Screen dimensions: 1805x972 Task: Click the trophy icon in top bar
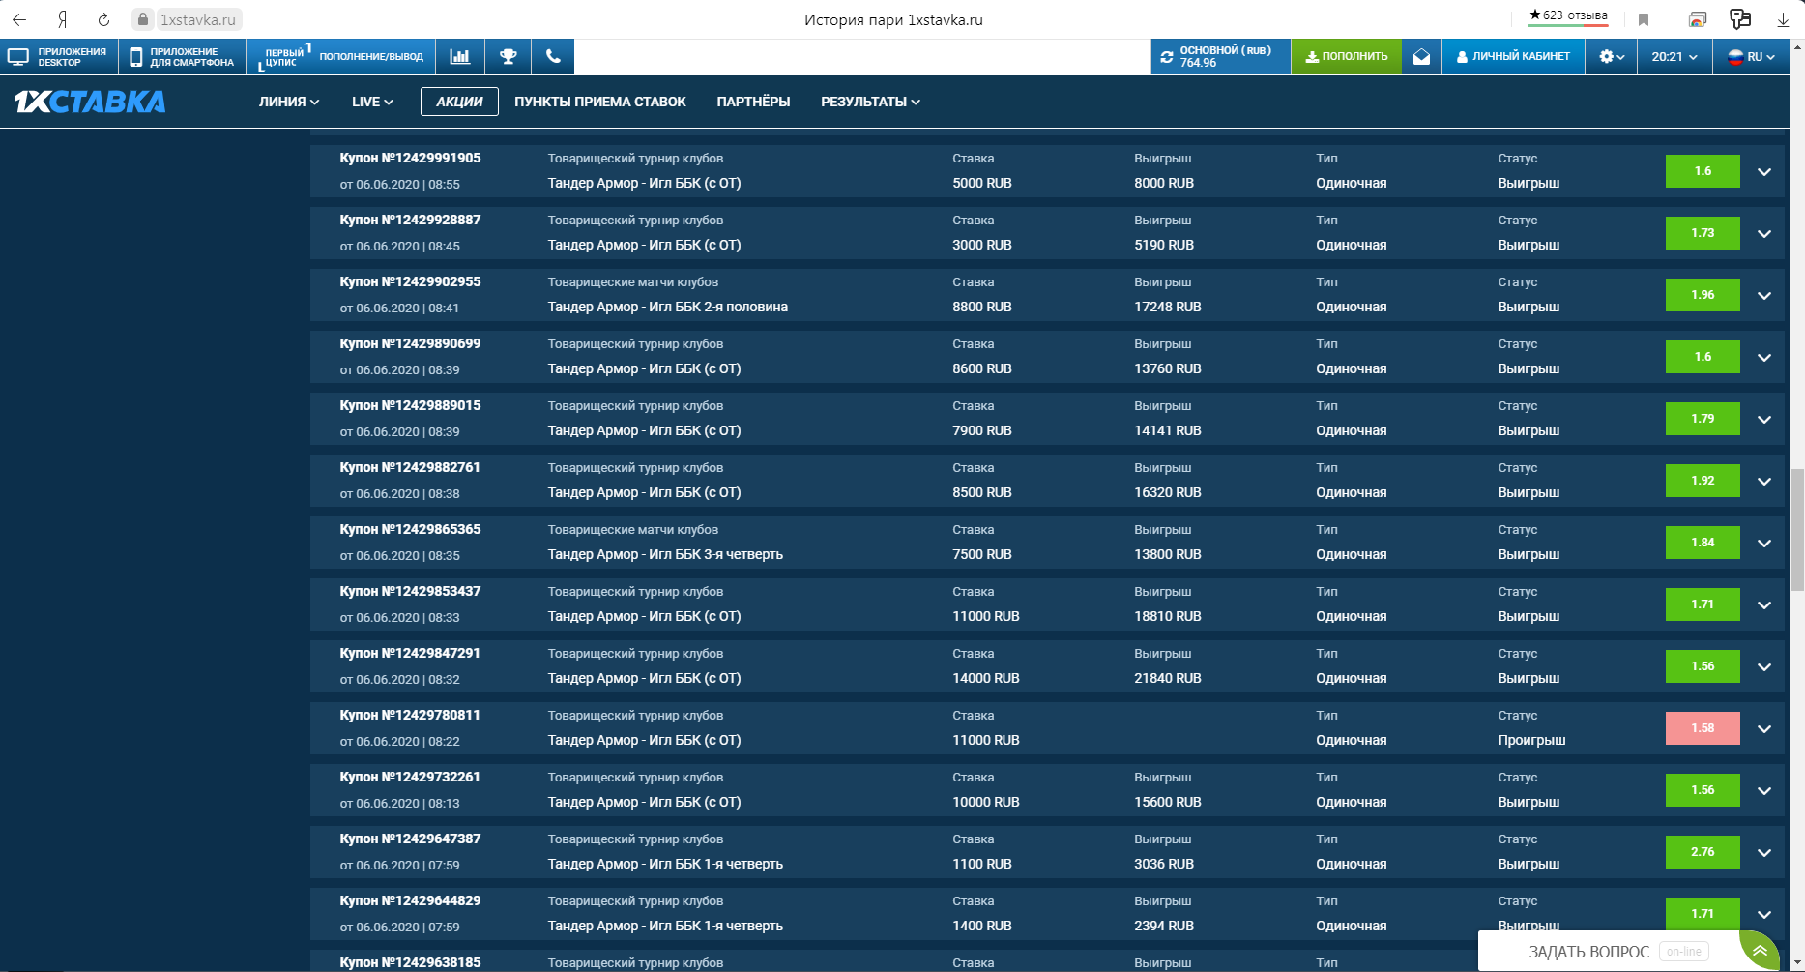tap(508, 56)
